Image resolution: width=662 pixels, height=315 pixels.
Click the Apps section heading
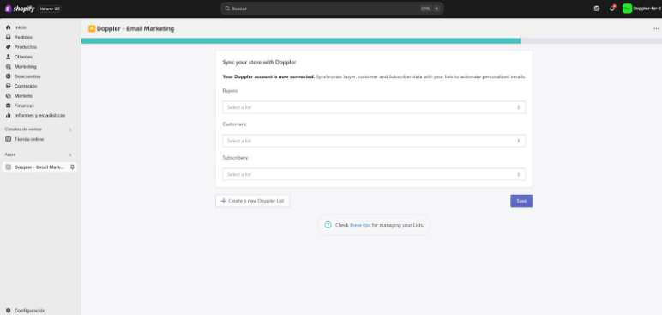[10, 154]
